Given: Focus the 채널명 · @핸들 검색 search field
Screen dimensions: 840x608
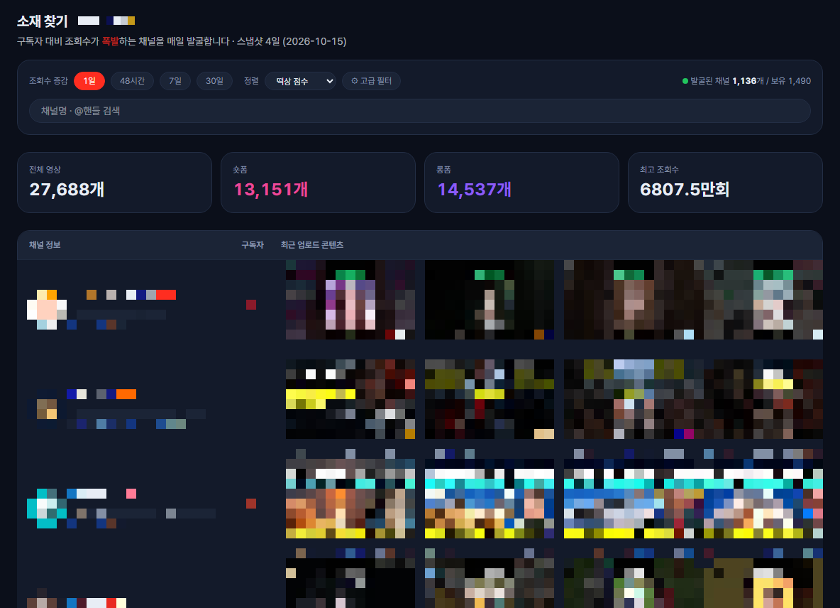Looking at the screenshot, I should [419, 111].
